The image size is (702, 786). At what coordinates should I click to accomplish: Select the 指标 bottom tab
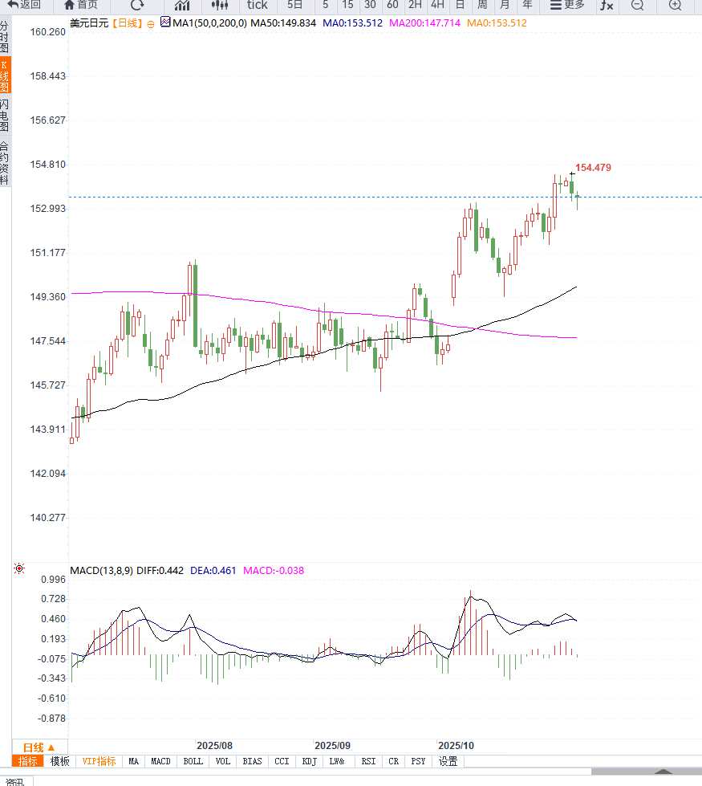coord(27,761)
